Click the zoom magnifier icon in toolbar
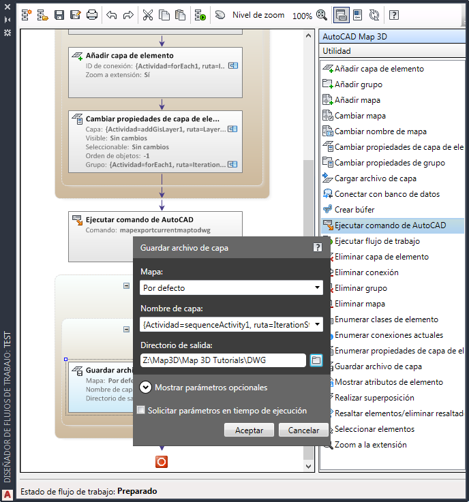Viewport: 469px width, 502px height. pos(321,15)
